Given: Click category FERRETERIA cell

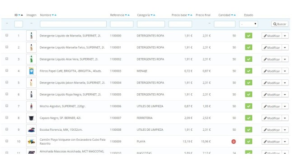Looking at the screenshot, I should tap(145, 118).
